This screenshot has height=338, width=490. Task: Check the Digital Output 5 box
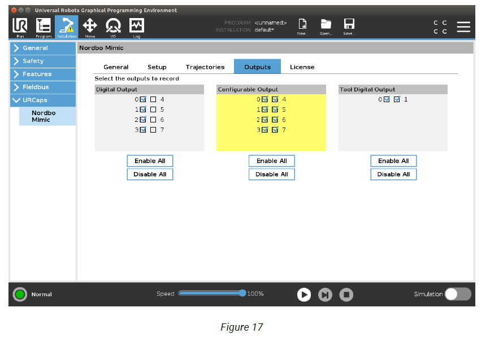153,109
